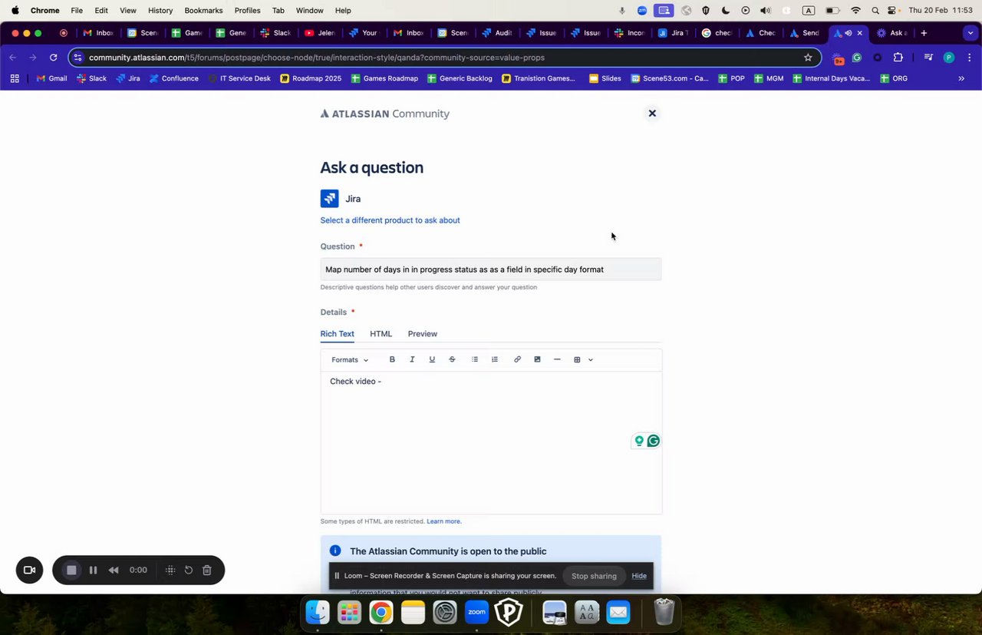This screenshot has width=982, height=635.
Task: Toggle the Loom camera bubble button
Action: click(x=30, y=570)
